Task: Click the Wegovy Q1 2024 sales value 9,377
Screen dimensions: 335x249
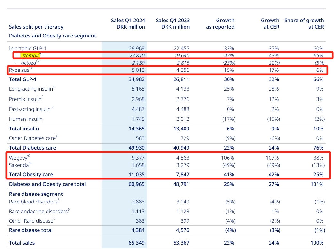Action: tap(138, 158)
